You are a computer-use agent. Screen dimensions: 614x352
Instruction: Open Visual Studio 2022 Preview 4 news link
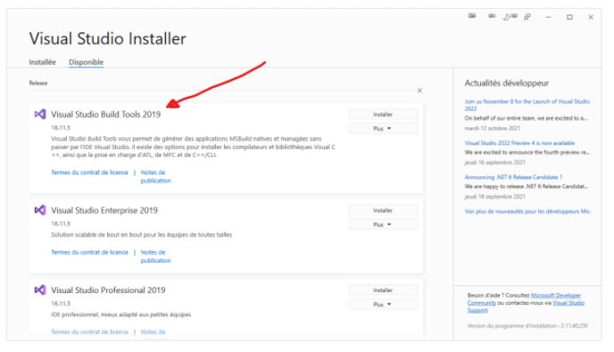click(x=519, y=143)
